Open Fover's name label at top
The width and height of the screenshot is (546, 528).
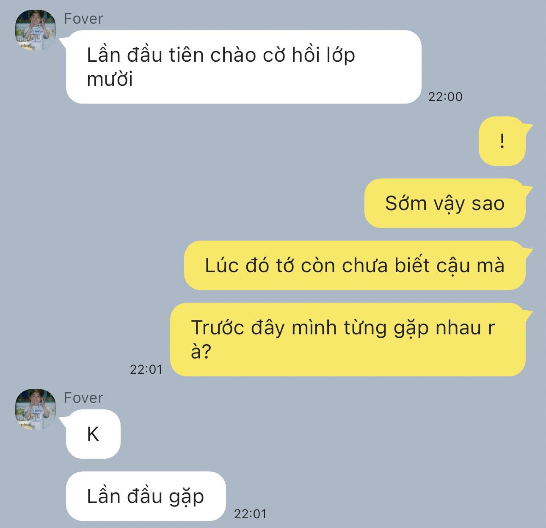pos(83,19)
